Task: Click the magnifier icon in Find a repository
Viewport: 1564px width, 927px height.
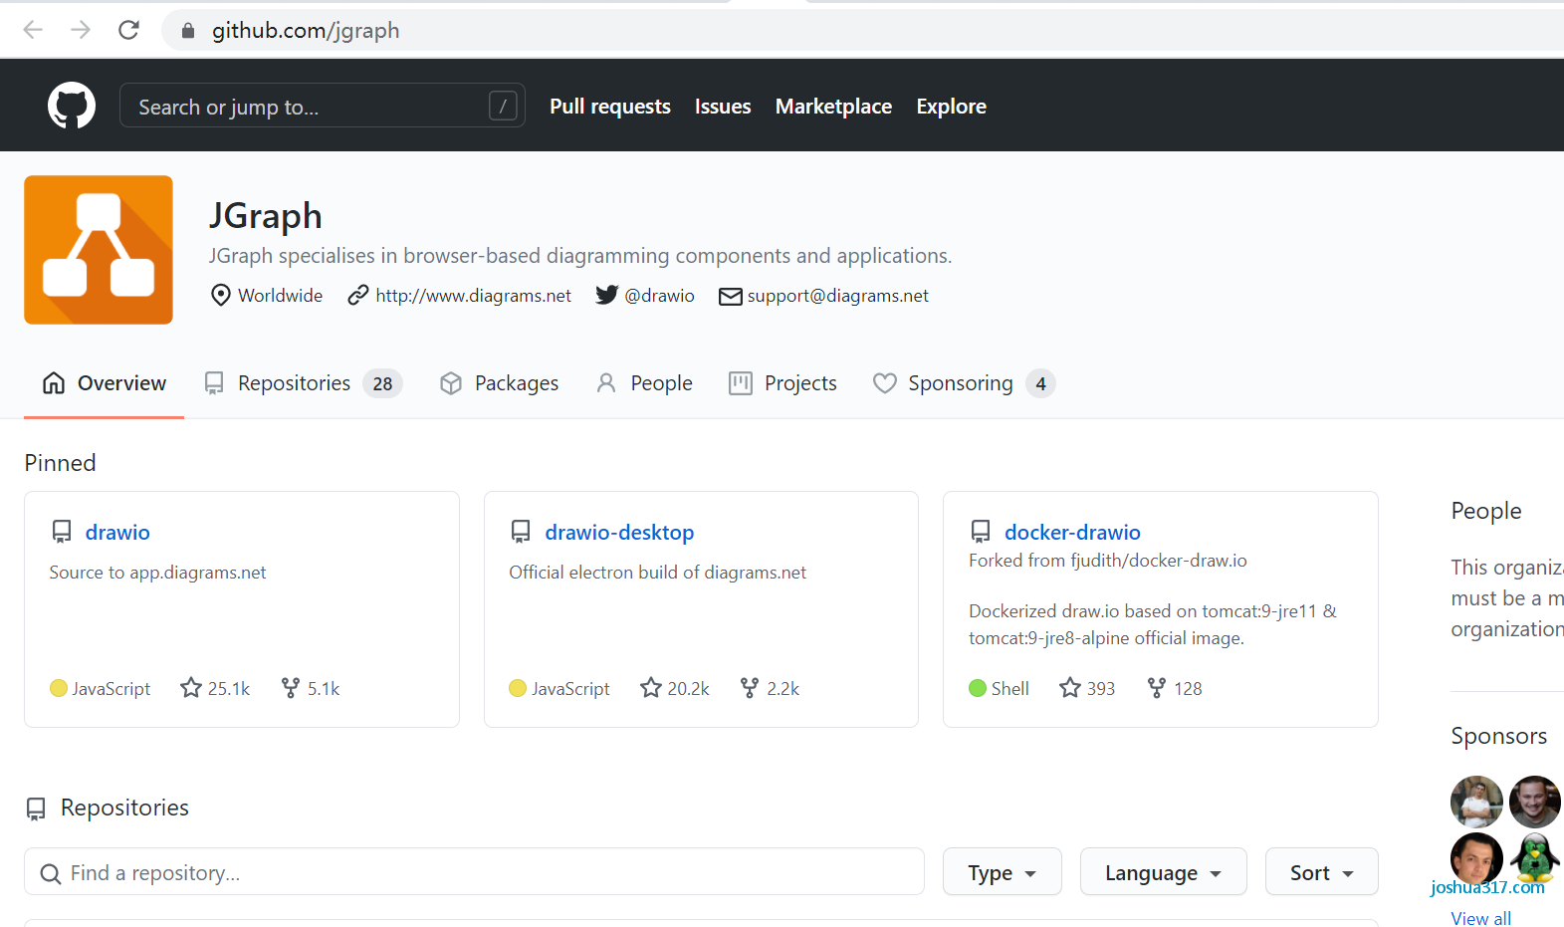Action: click(x=50, y=873)
